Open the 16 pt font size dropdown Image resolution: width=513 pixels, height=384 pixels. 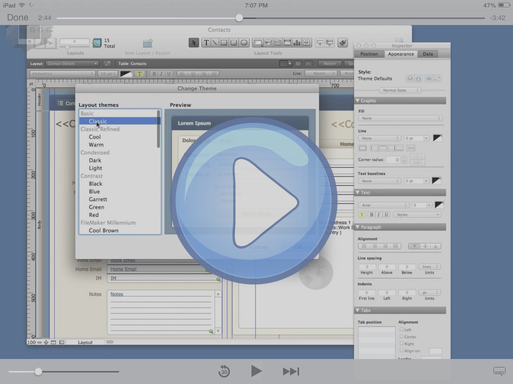tap(107, 74)
